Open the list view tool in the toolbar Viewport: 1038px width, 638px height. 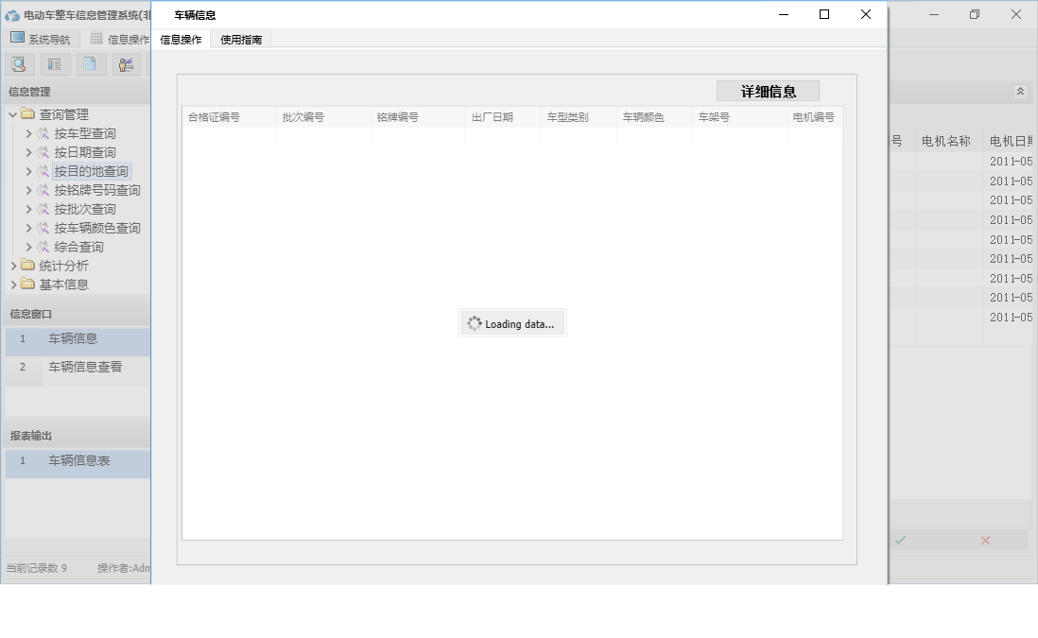pyautogui.click(x=54, y=63)
